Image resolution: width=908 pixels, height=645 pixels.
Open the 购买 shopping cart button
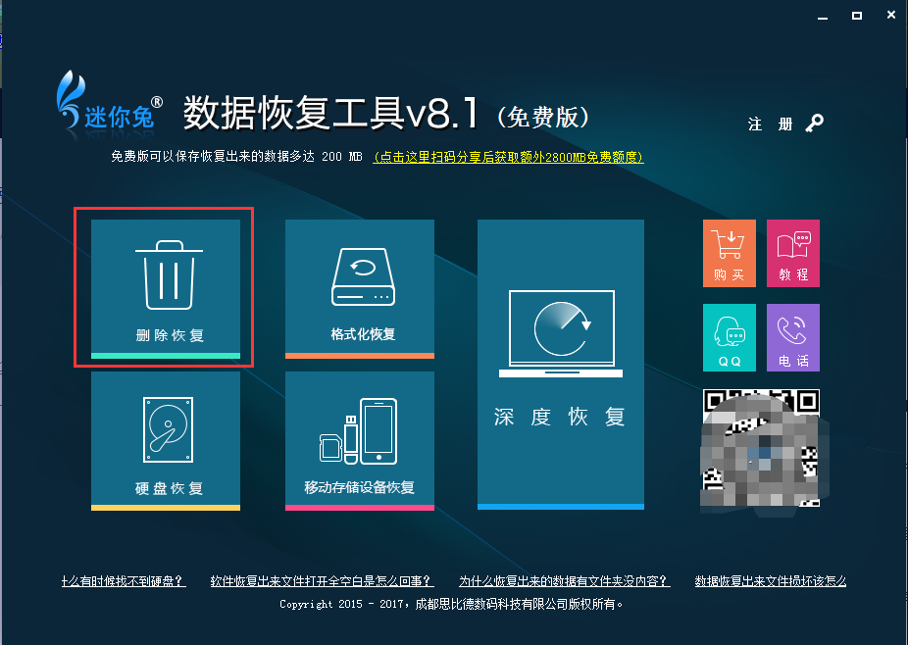730,253
